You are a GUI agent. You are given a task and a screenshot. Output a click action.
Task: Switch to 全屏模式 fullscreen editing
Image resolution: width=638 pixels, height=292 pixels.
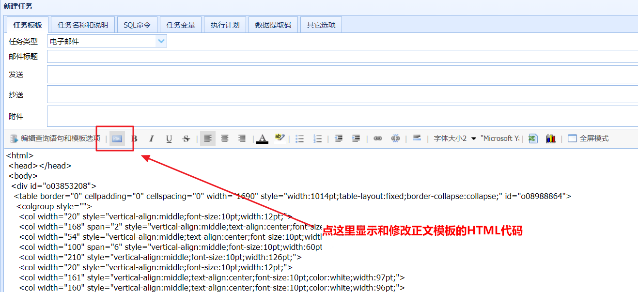588,138
